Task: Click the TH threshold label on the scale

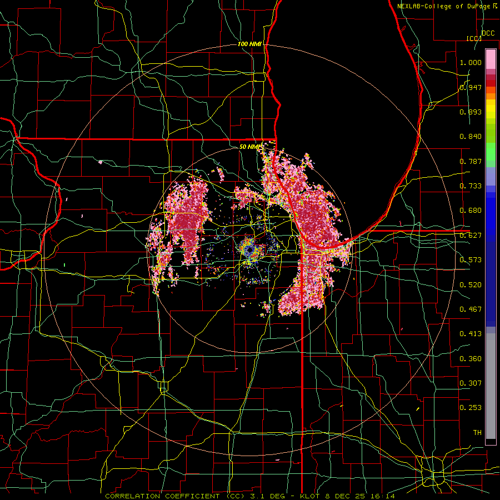Action: pyautogui.click(x=477, y=432)
